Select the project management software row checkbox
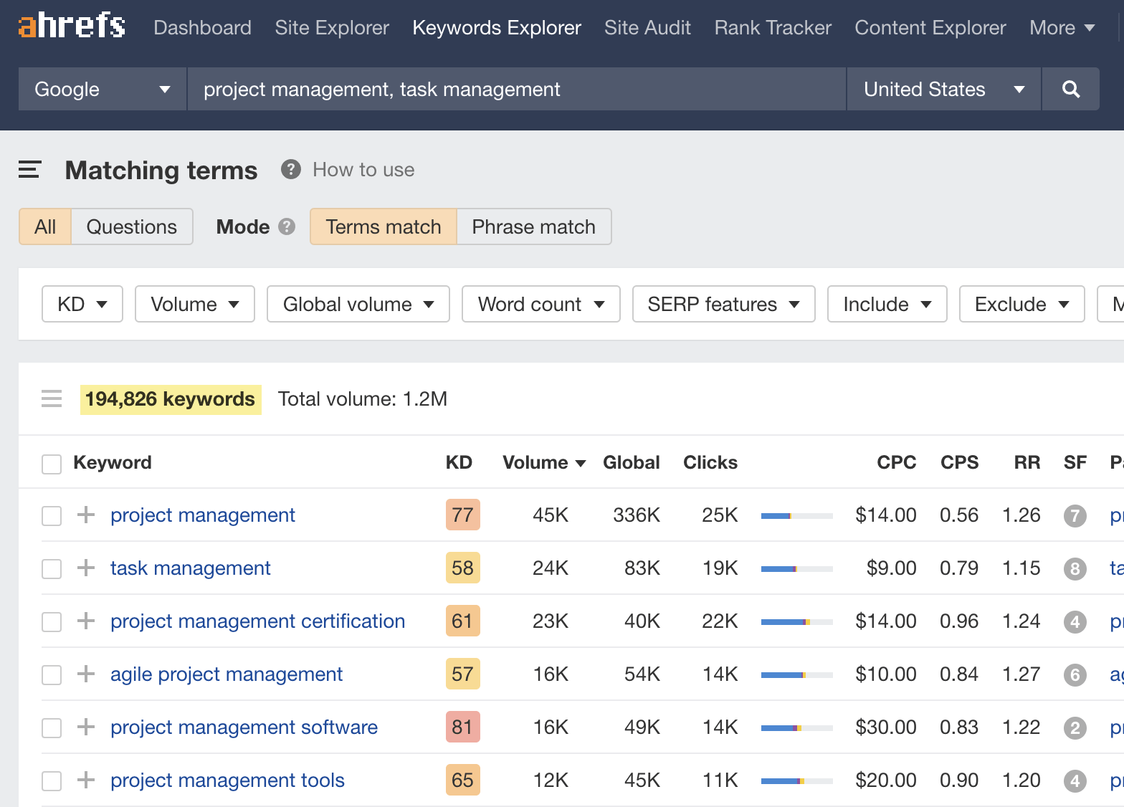 coord(52,727)
